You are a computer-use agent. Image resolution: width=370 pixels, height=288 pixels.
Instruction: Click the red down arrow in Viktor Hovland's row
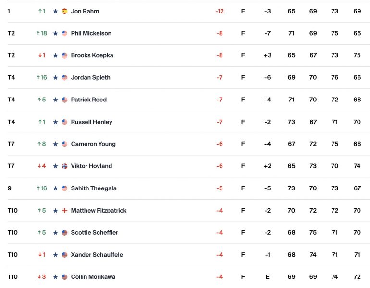coord(40,166)
